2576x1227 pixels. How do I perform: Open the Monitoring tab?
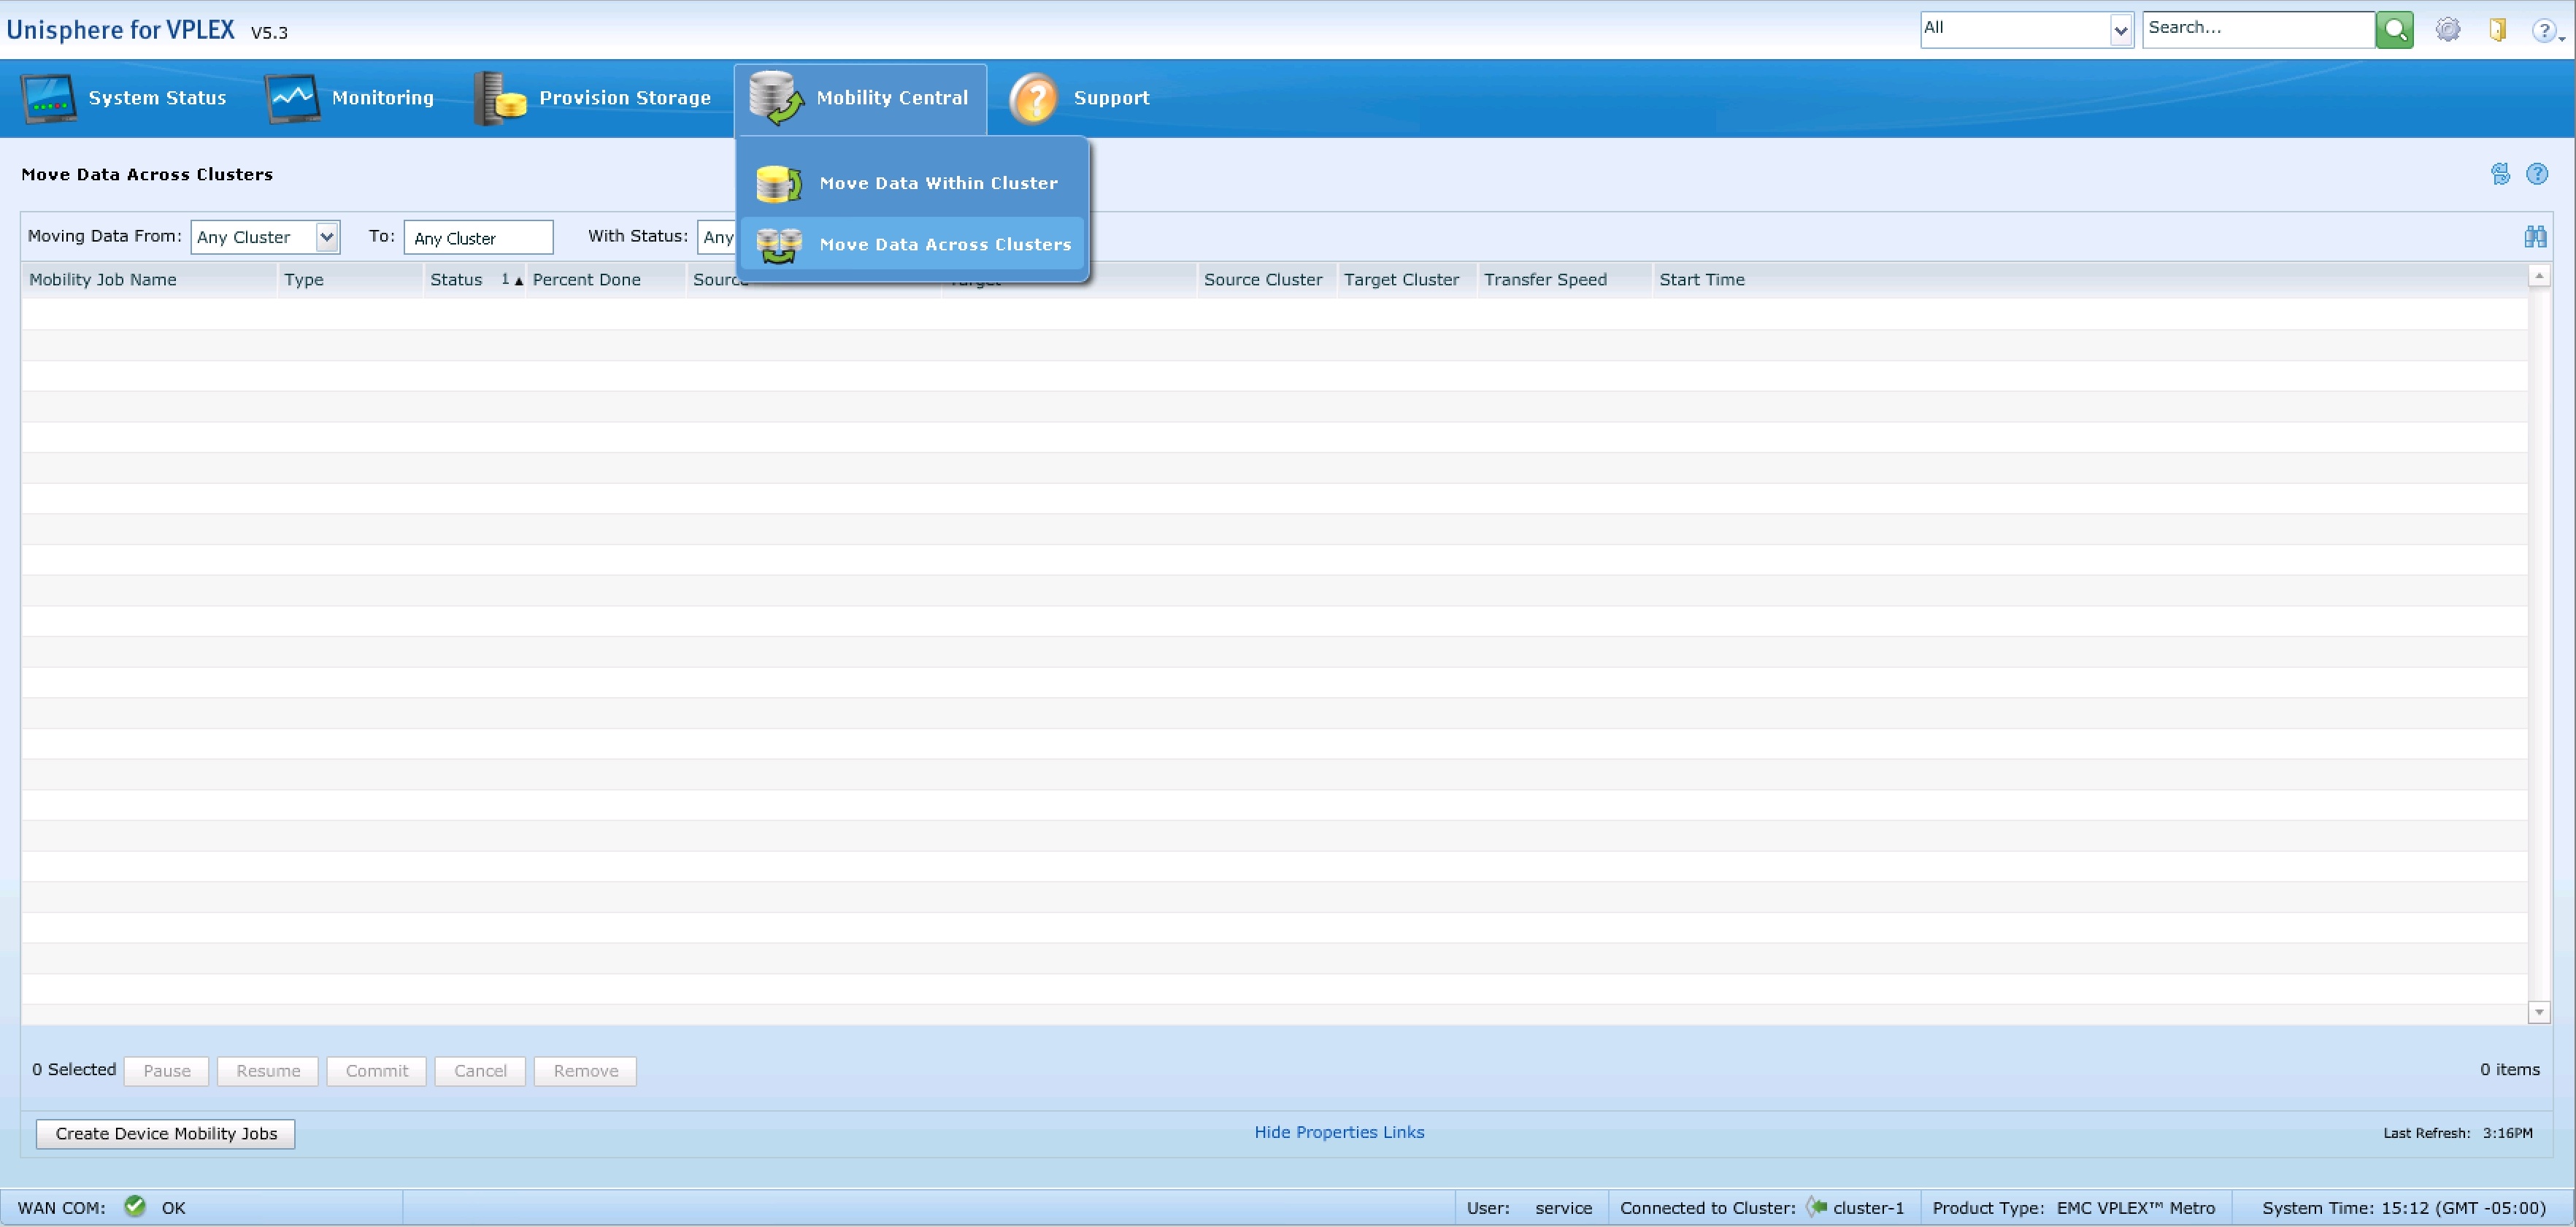350,98
